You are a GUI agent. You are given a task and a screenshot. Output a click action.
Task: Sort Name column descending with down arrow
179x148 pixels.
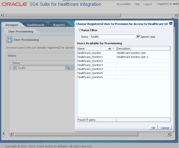(113, 49)
